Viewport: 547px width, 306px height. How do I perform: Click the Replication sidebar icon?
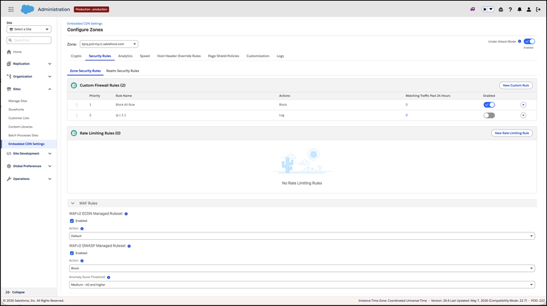[x=9, y=64]
